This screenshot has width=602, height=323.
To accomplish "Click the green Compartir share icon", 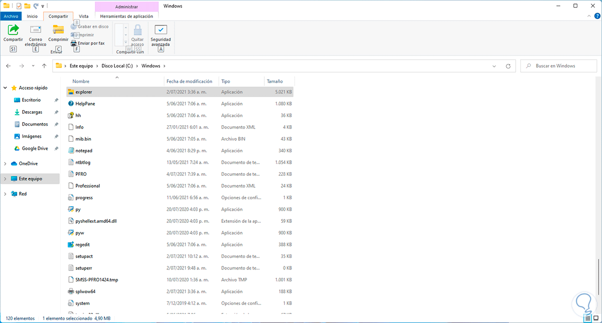I will click(14, 30).
